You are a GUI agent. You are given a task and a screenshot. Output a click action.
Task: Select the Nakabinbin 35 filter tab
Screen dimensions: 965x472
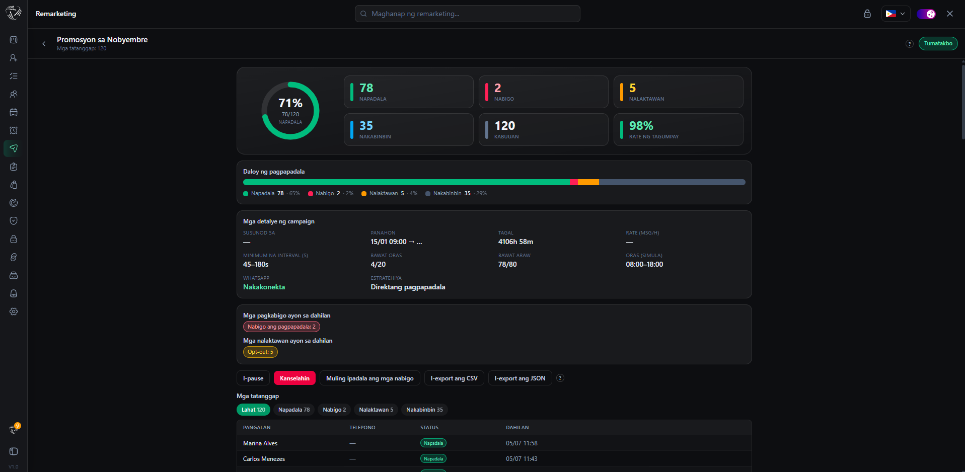coord(424,410)
